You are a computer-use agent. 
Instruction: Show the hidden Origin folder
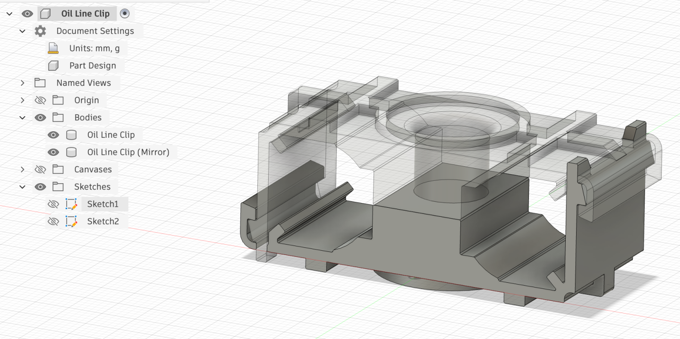tap(40, 100)
